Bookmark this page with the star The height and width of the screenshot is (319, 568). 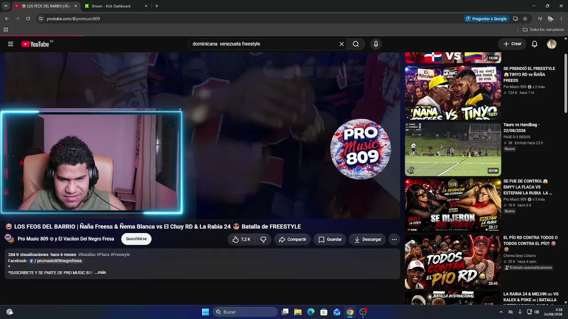tap(525, 19)
